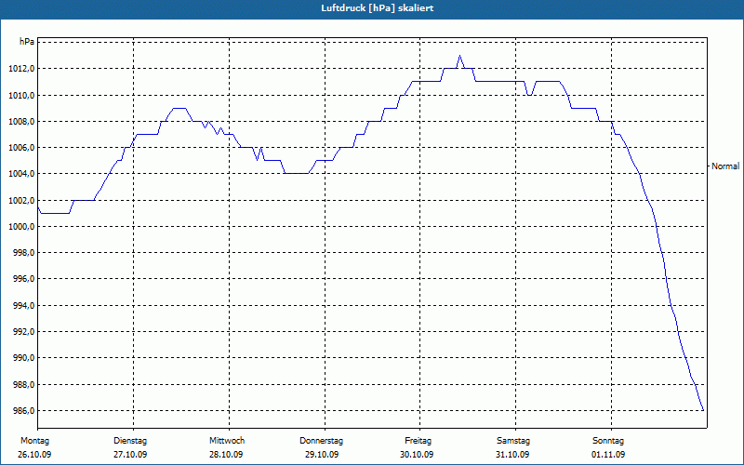Click the 'Samstag' day label
The image size is (744, 465).
[513, 441]
